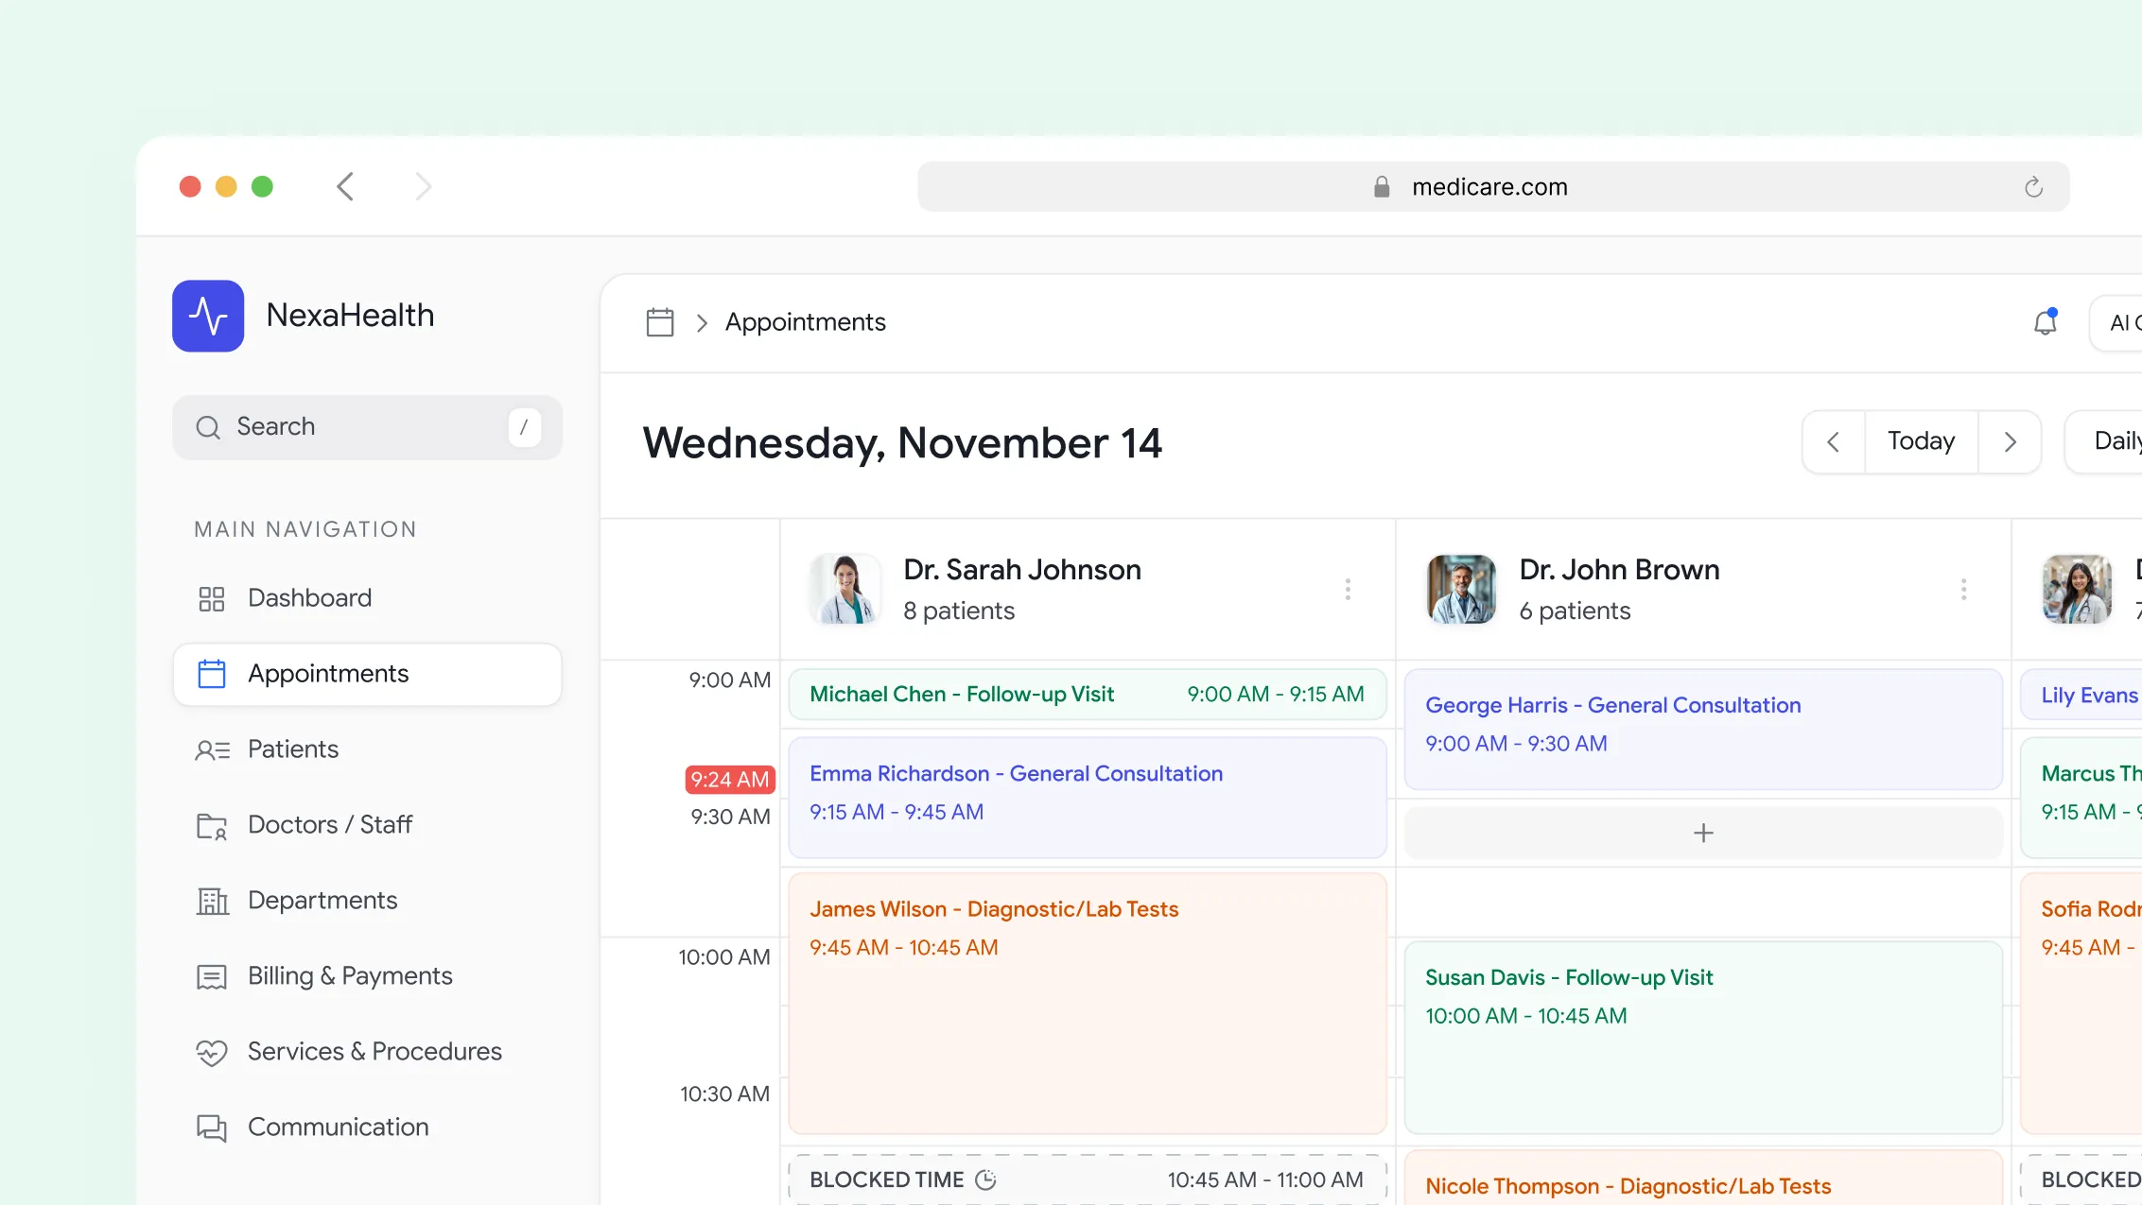This screenshot has width=2142, height=1205.
Task: Open Billing & Payments section
Action: point(350,976)
